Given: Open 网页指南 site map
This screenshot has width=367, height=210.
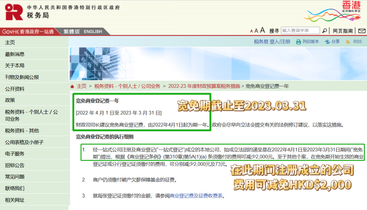Looking at the screenshot, I should (343, 31).
